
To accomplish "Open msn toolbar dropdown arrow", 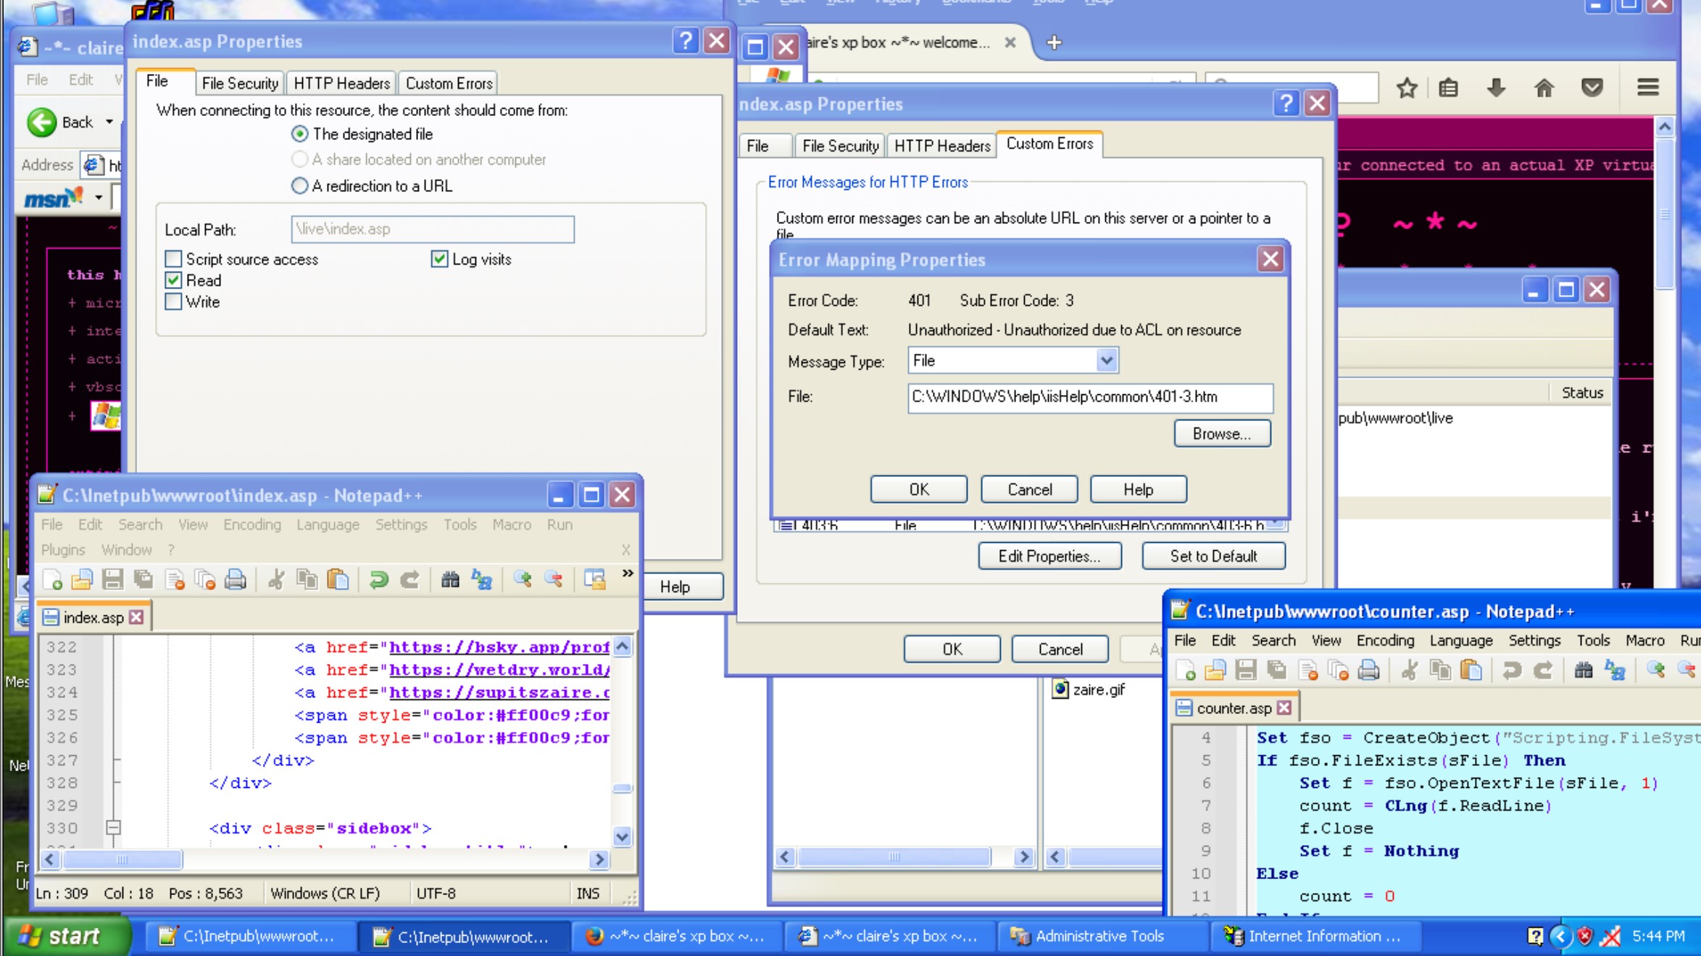I will [x=99, y=197].
